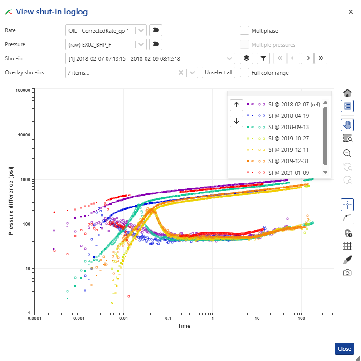Select the pan hand tool
The height and width of the screenshot is (361, 361).
(x=347, y=125)
